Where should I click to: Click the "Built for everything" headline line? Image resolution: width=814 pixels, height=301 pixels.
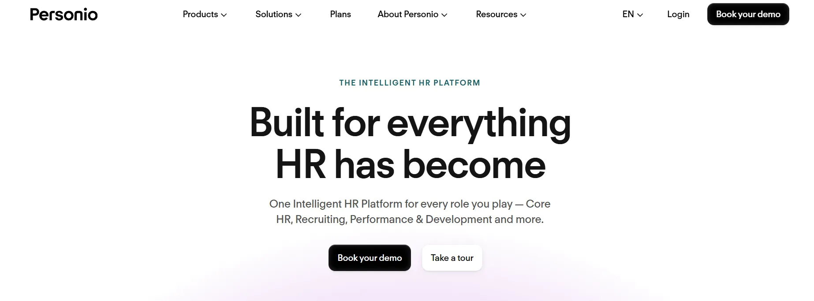(x=410, y=123)
